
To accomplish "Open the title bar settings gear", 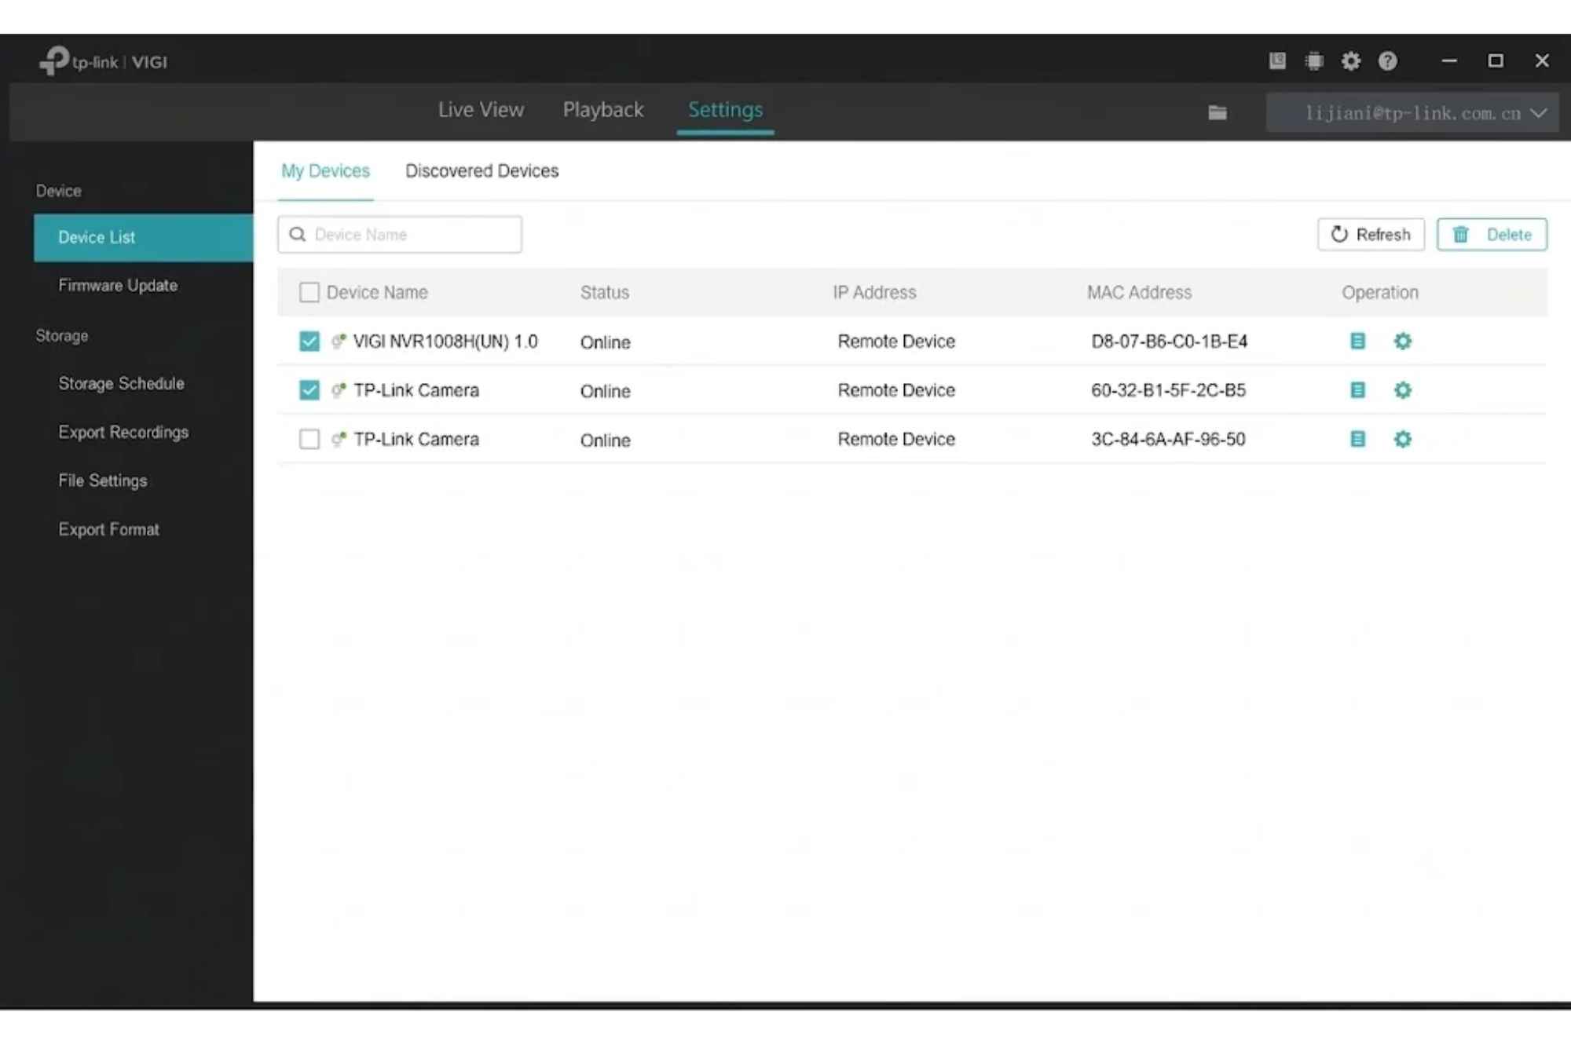I will pyautogui.click(x=1350, y=60).
